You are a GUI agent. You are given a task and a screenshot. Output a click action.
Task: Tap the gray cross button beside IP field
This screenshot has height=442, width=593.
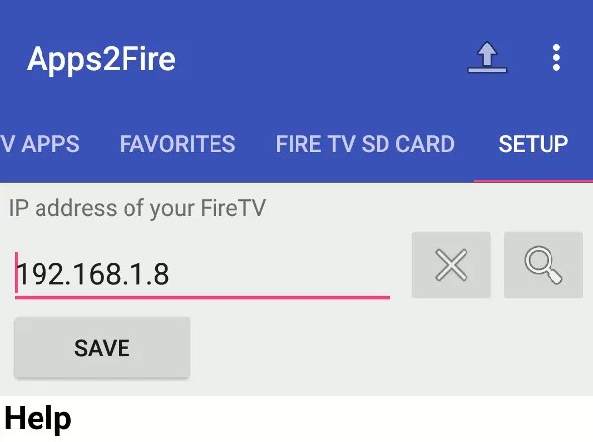452,265
